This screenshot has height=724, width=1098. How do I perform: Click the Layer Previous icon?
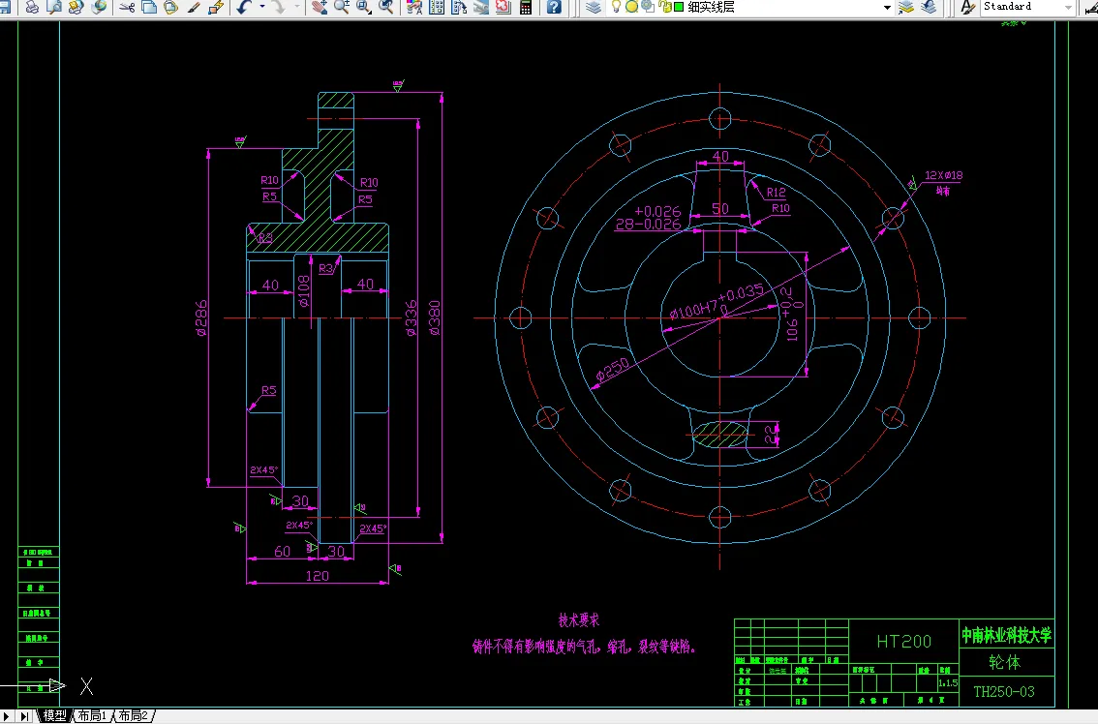point(929,7)
